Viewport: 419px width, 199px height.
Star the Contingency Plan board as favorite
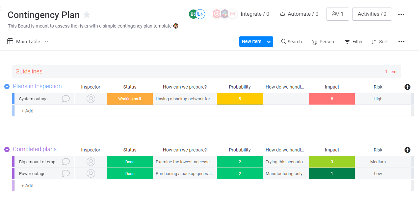(87, 15)
